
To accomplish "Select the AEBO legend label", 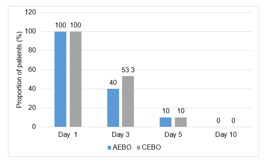I will 122,147.
